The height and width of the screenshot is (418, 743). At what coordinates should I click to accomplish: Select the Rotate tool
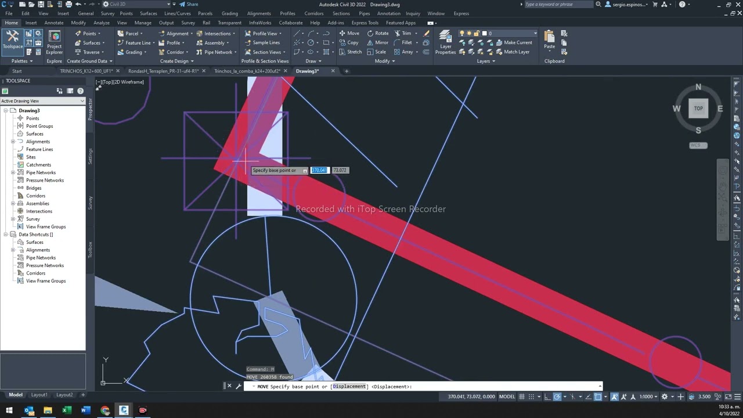tap(378, 33)
